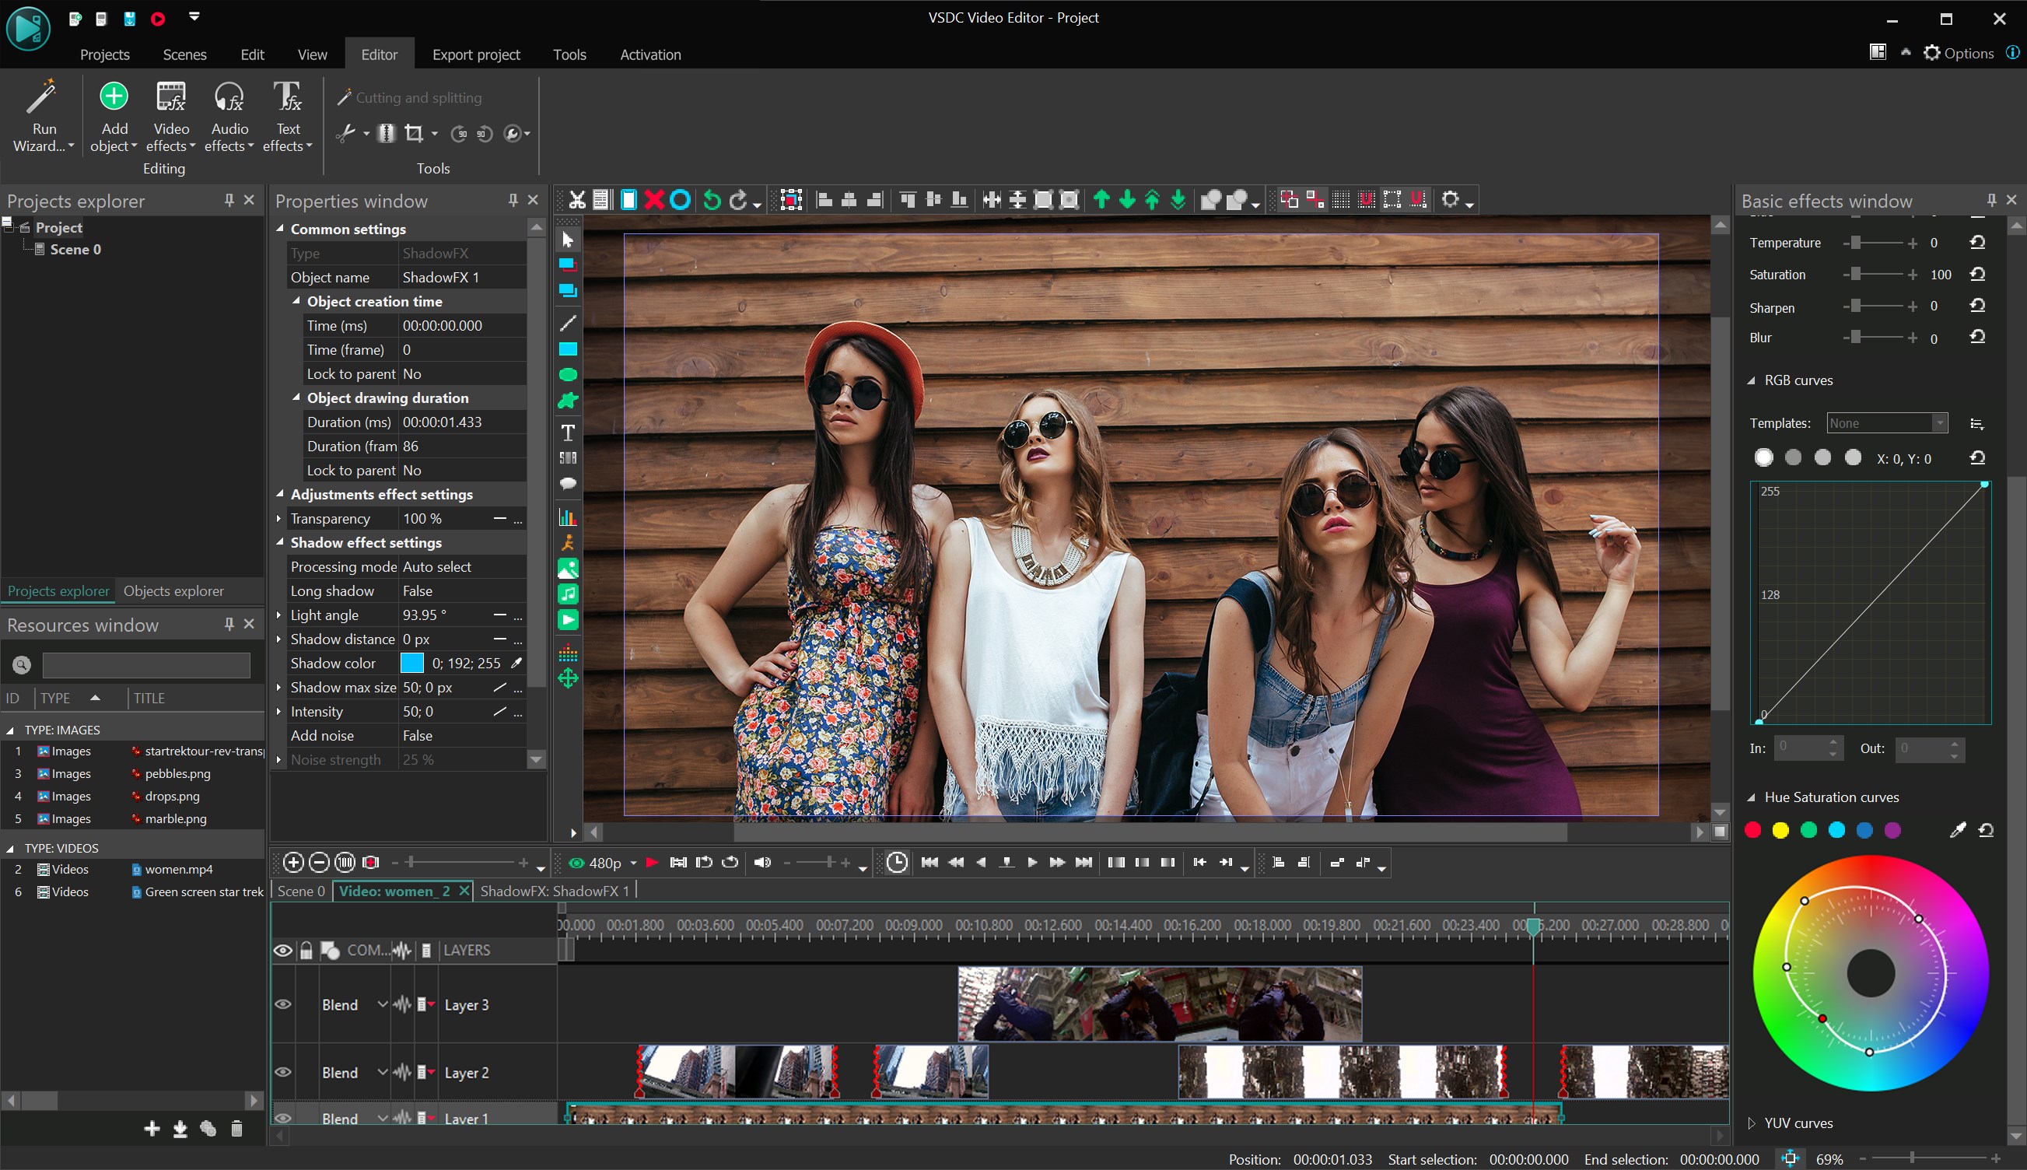Switch to Objects explorer tab

click(x=173, y=590)
